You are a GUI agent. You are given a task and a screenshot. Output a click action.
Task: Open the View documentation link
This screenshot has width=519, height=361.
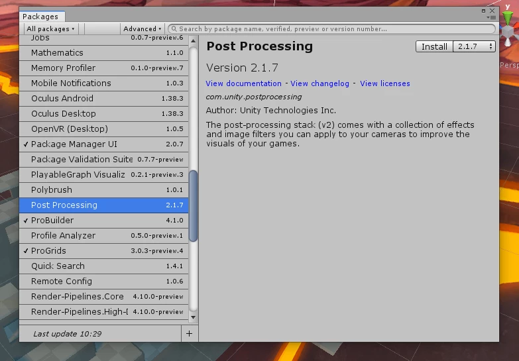(244, 83)
